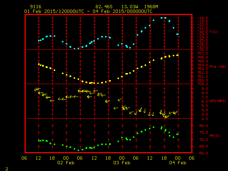Click the 'RH(%)' humidity axis label
The width and height of the screenshot is (228, 171).
coord(214,135)
